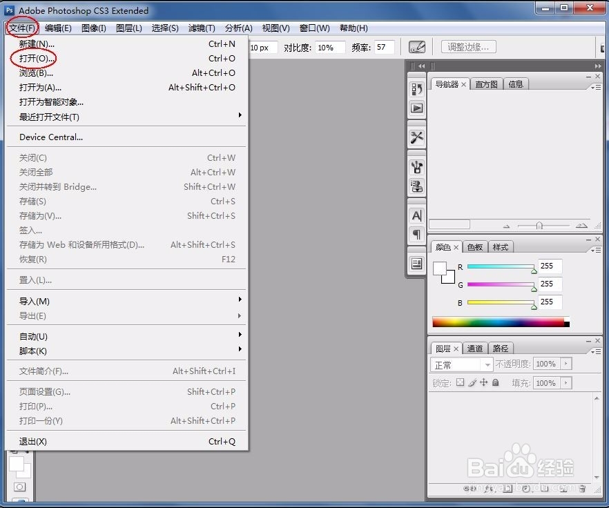The image size is (609, 508).
Task: Pick a color from the spectrum ramp
Action: [x=501, y=322]
